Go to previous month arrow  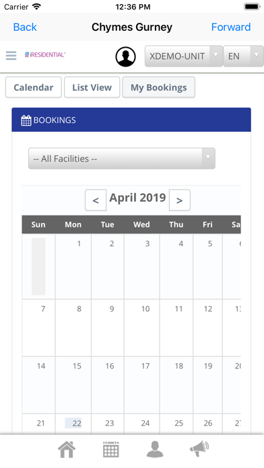[x=96, y=200]
